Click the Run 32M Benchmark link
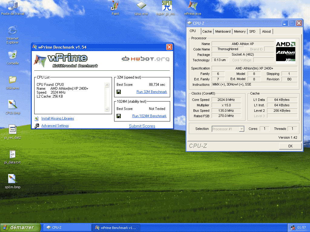 pyautogui.click(x=152, y=92)
